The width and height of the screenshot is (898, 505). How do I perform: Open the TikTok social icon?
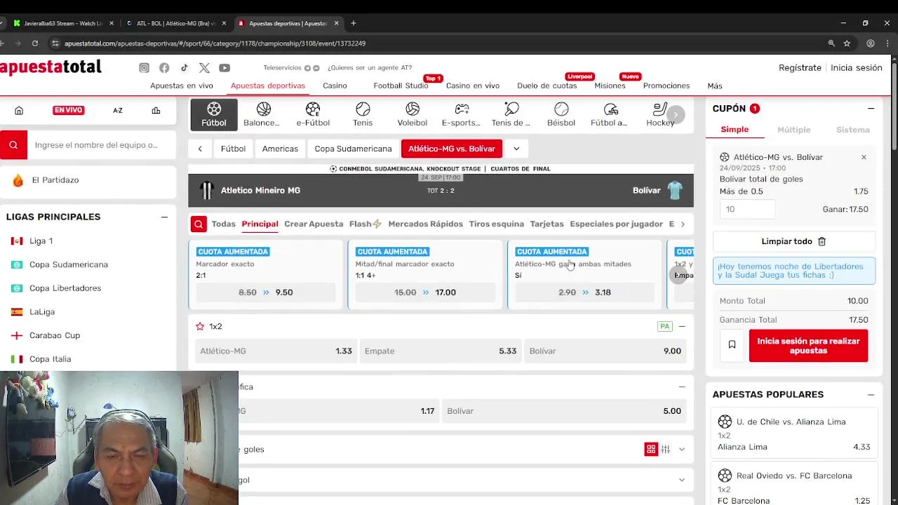(x=184, y=68)
